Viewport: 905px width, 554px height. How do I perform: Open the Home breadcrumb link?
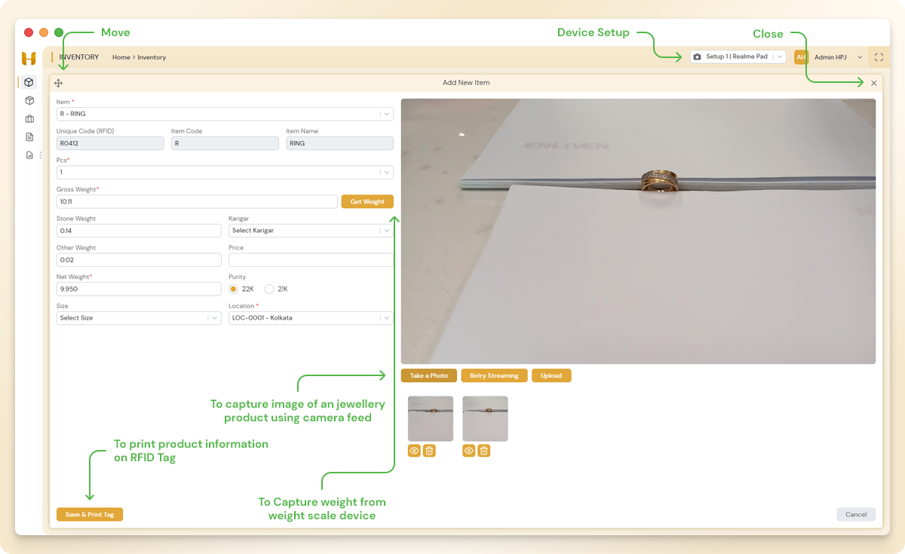(121, 57)
